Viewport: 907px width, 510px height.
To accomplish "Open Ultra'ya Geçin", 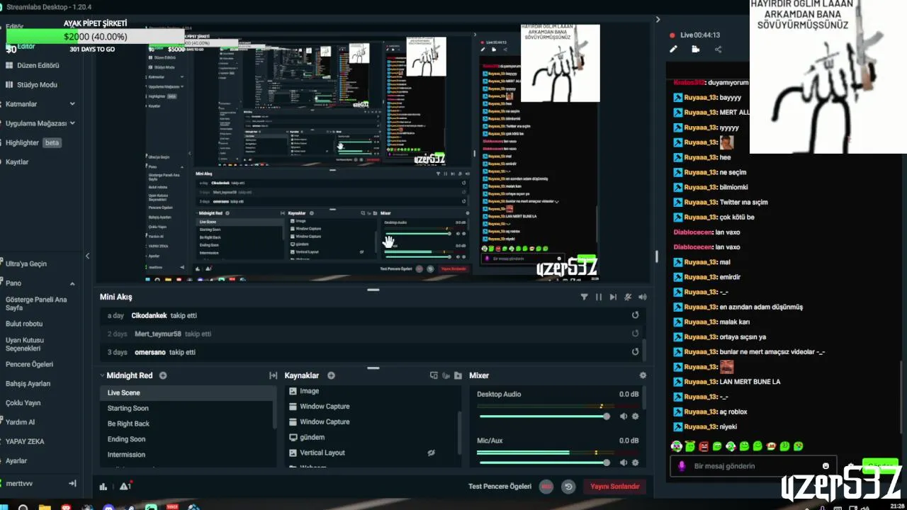I will tap(26, 263).
